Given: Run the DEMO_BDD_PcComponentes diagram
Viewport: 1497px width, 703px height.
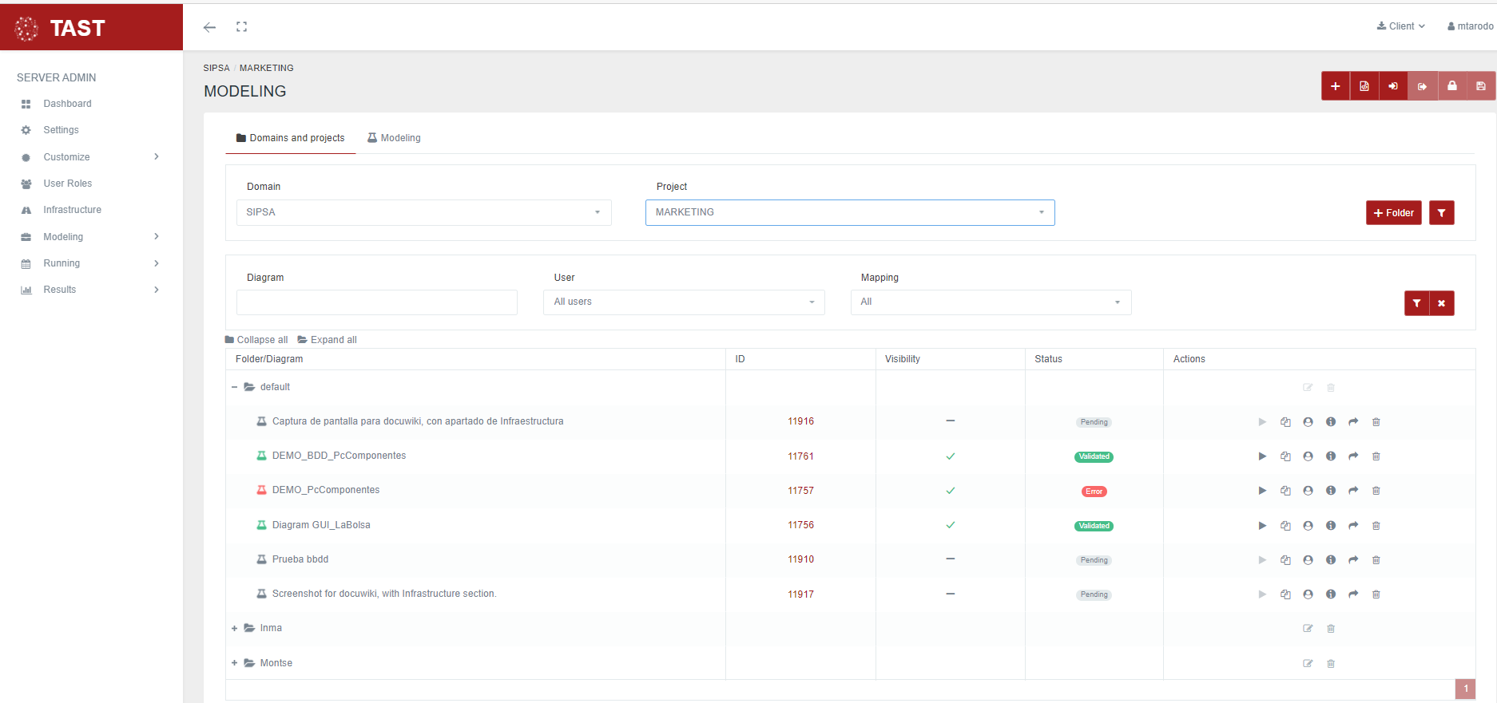Looking at the screenshot, I should 1262,456.
